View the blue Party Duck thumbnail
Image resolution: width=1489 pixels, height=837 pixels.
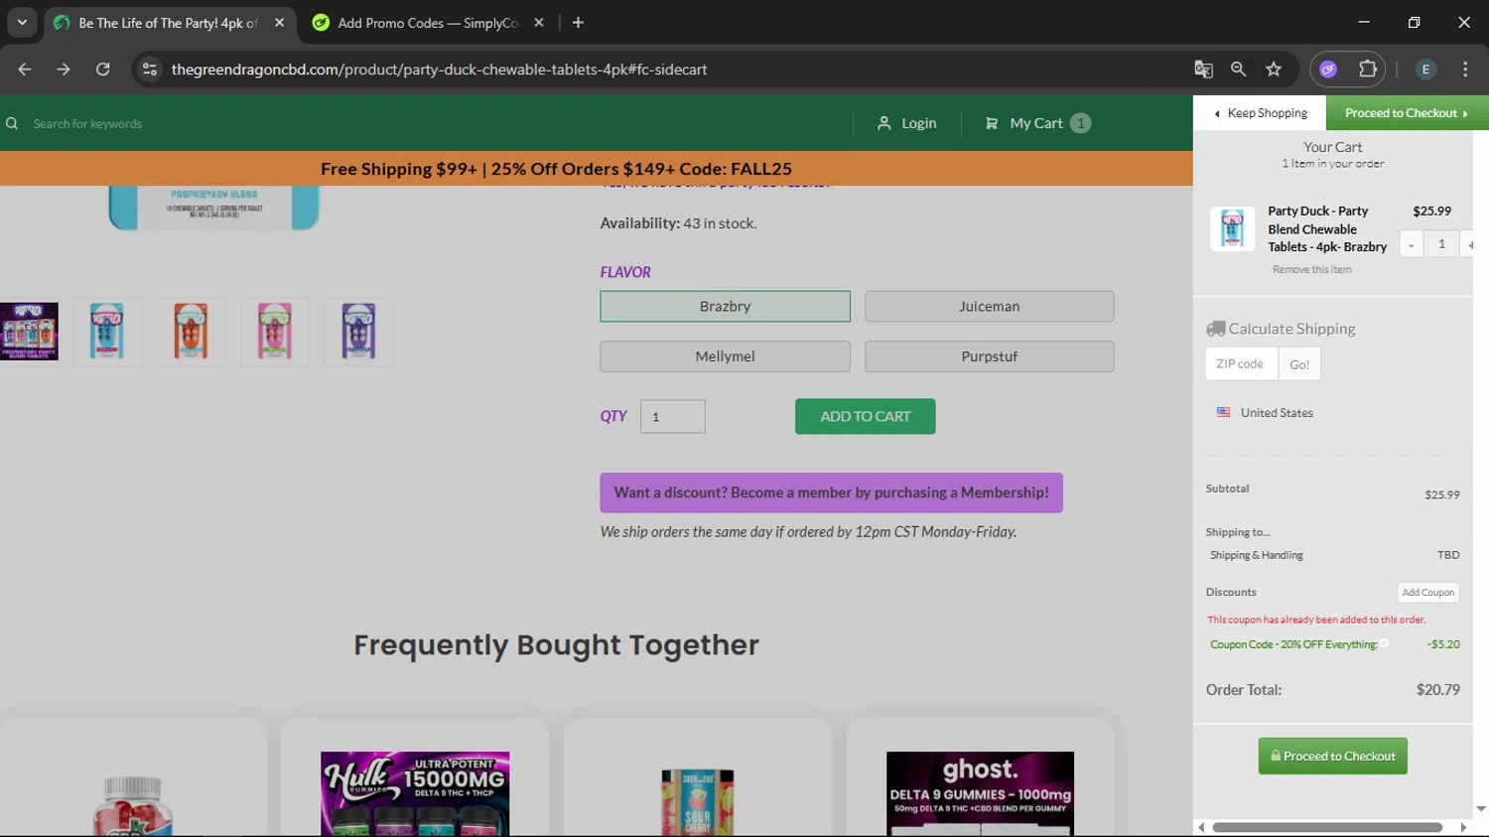point(107,332)
